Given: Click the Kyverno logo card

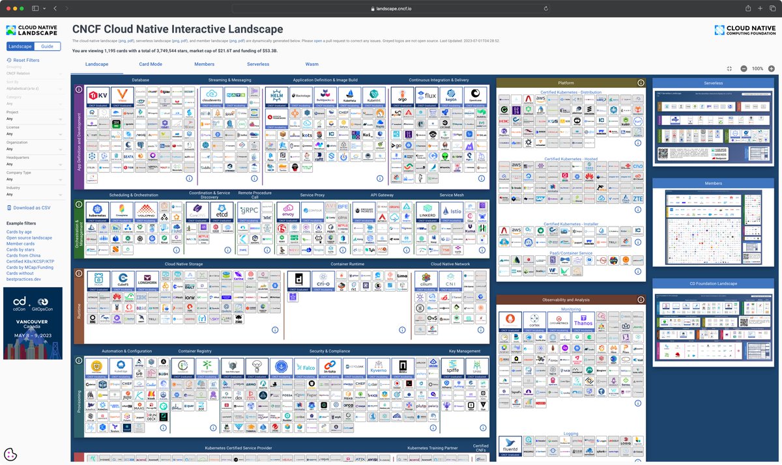Looking at the screenshot, I should pos(378,369).
